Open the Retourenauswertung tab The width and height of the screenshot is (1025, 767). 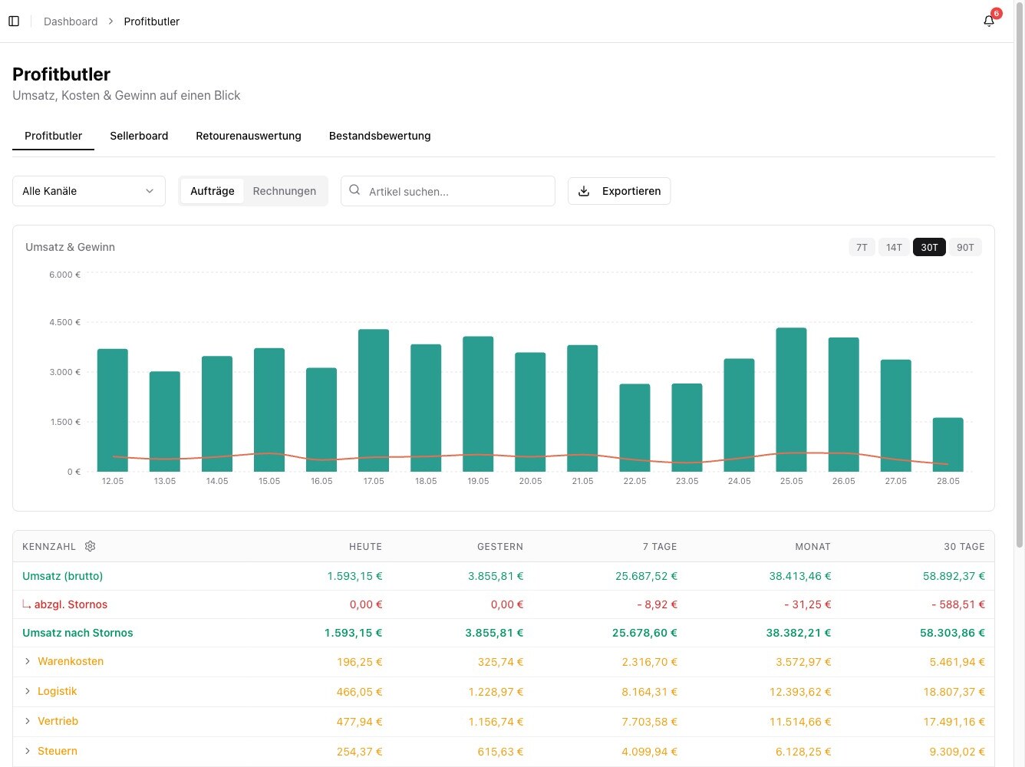249,136
